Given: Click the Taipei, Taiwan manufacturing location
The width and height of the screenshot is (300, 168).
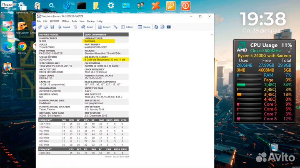Looking at the screenshot, I should pos(47,110).
